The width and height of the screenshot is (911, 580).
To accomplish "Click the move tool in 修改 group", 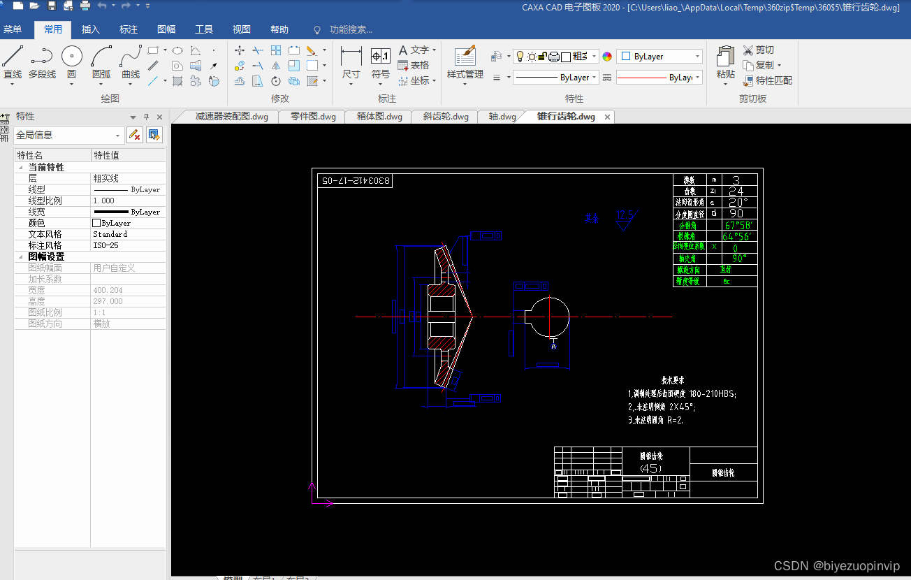I will click(x=240, y=50).
